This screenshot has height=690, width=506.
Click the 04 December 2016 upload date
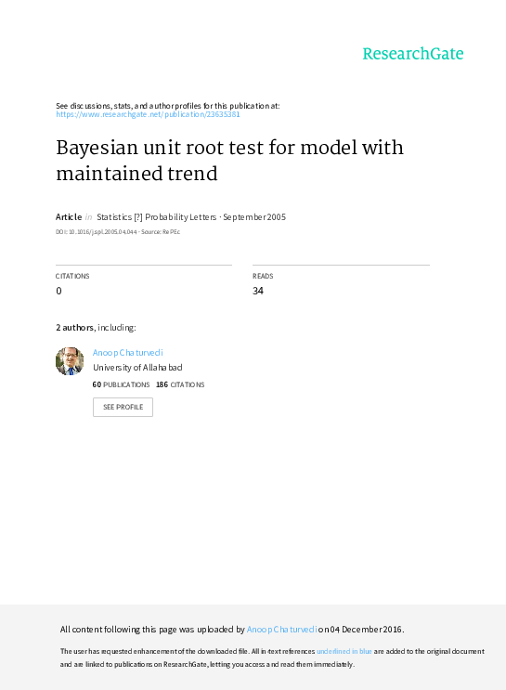[366, 630]
